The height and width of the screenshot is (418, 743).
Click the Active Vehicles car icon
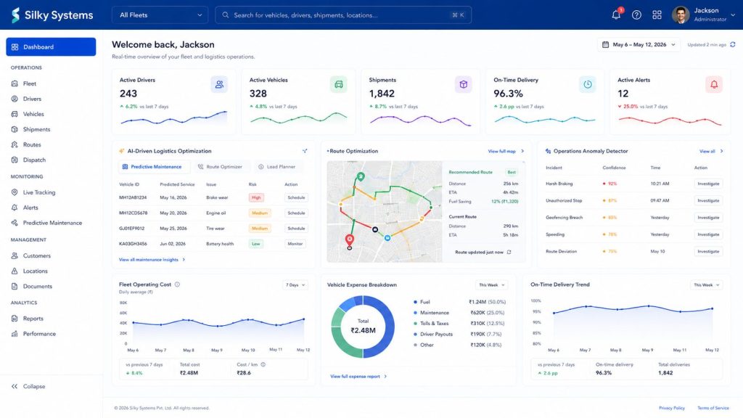(x=339, y=84)
